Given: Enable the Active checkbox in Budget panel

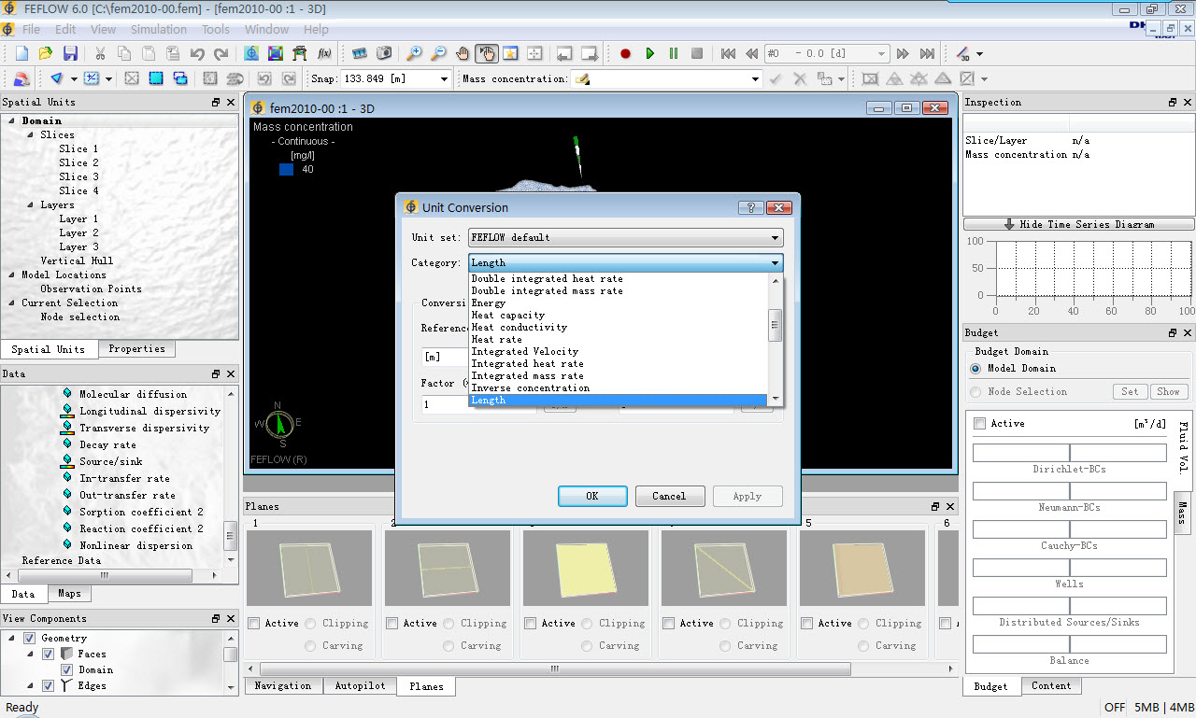Looking at the screenshot, I should tap(979, 423).
